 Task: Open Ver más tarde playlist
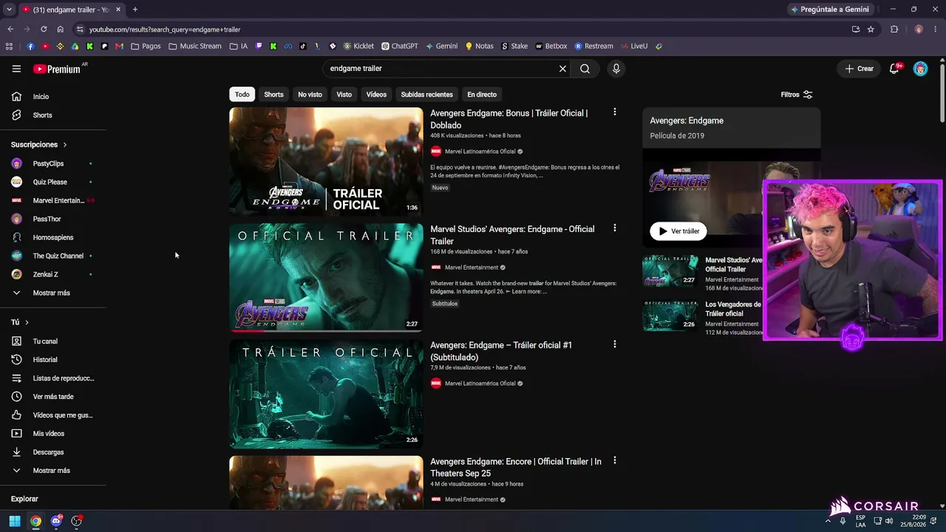(52, 397)
